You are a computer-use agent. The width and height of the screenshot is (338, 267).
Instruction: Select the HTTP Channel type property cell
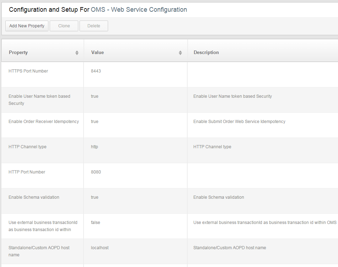tap(27, 147)
